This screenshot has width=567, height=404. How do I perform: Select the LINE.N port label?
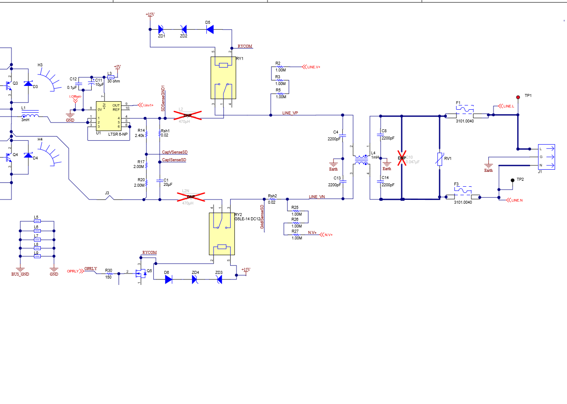tap(515, 200)
